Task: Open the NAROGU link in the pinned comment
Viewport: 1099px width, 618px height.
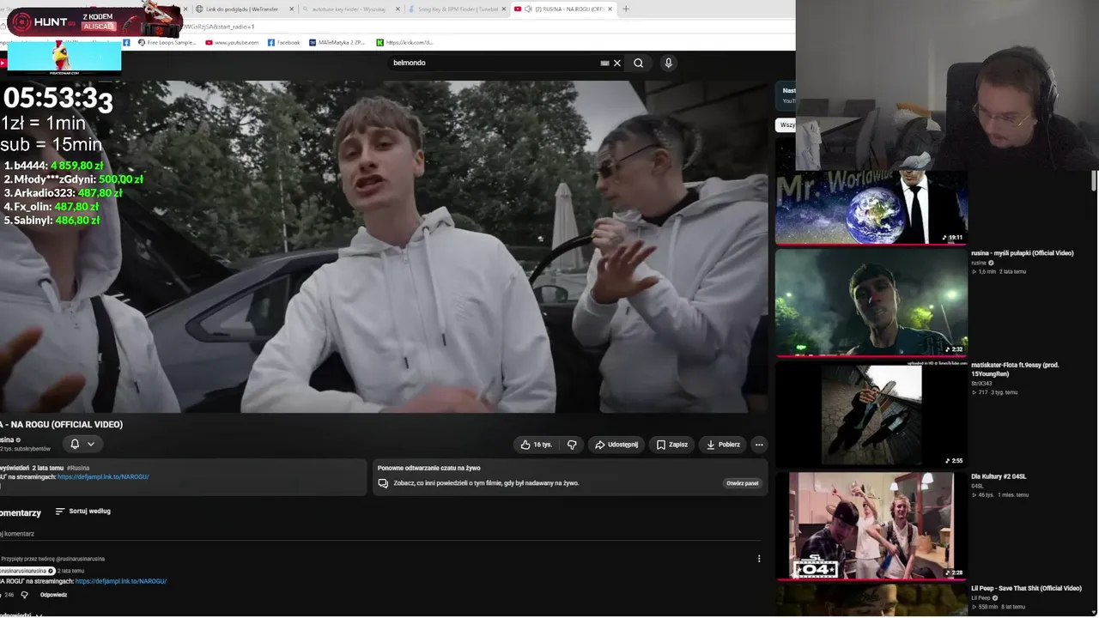Action: coord(121,582)
